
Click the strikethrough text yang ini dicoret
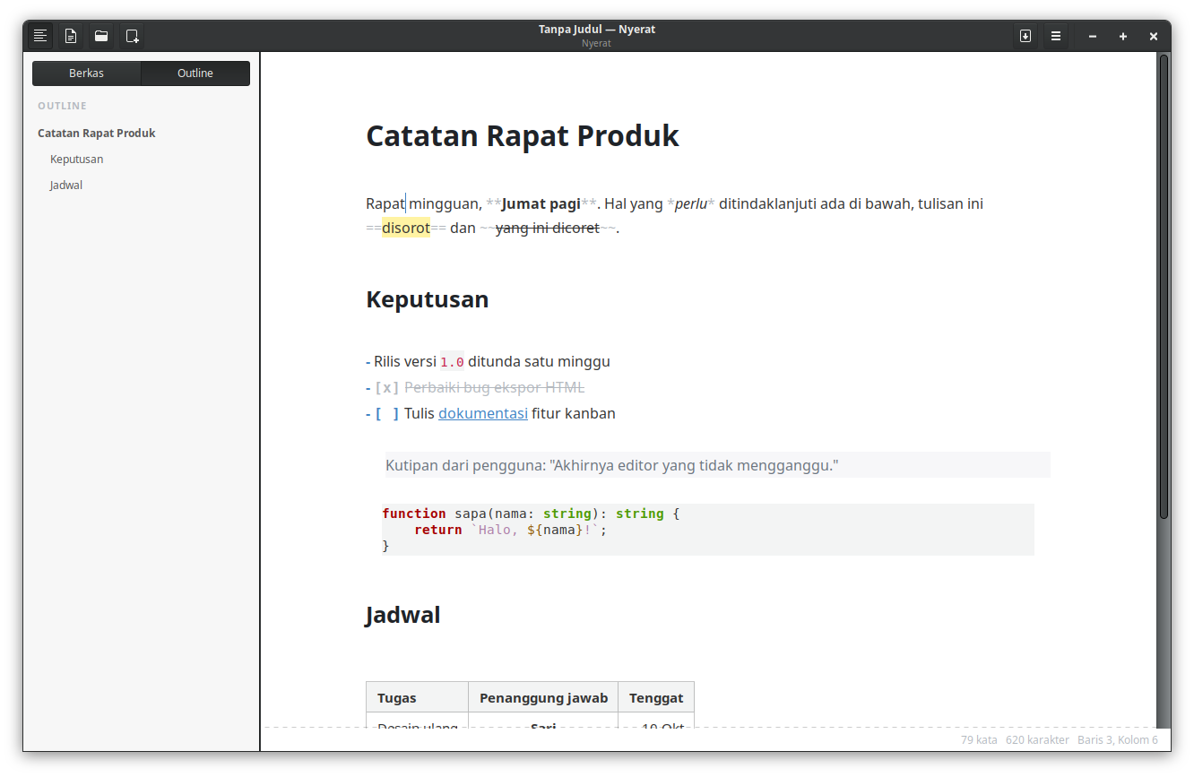[x=548, y=229]
